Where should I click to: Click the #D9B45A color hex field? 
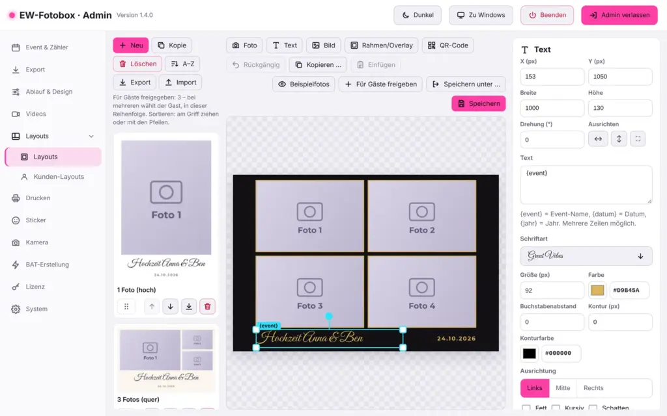[629, 291]
